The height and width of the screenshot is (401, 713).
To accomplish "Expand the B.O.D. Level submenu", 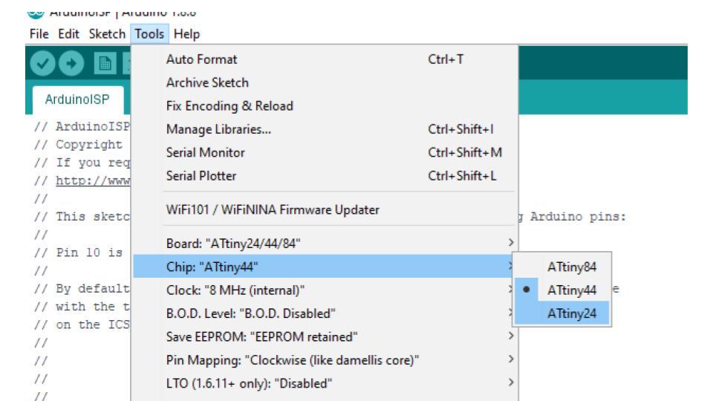I will [x=325, y=313].
